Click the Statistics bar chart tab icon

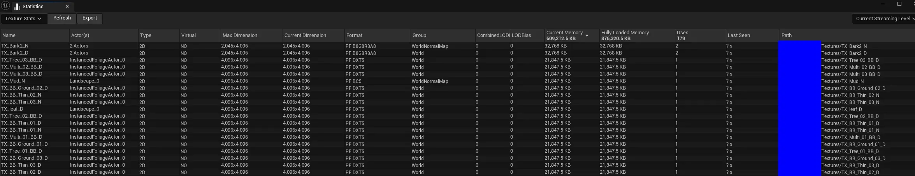click(x=17, y=7)
